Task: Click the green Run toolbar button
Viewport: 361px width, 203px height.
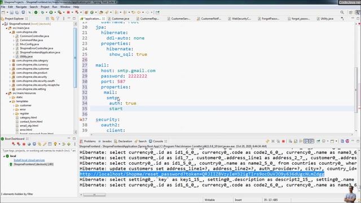Action: tap(51, 12)
